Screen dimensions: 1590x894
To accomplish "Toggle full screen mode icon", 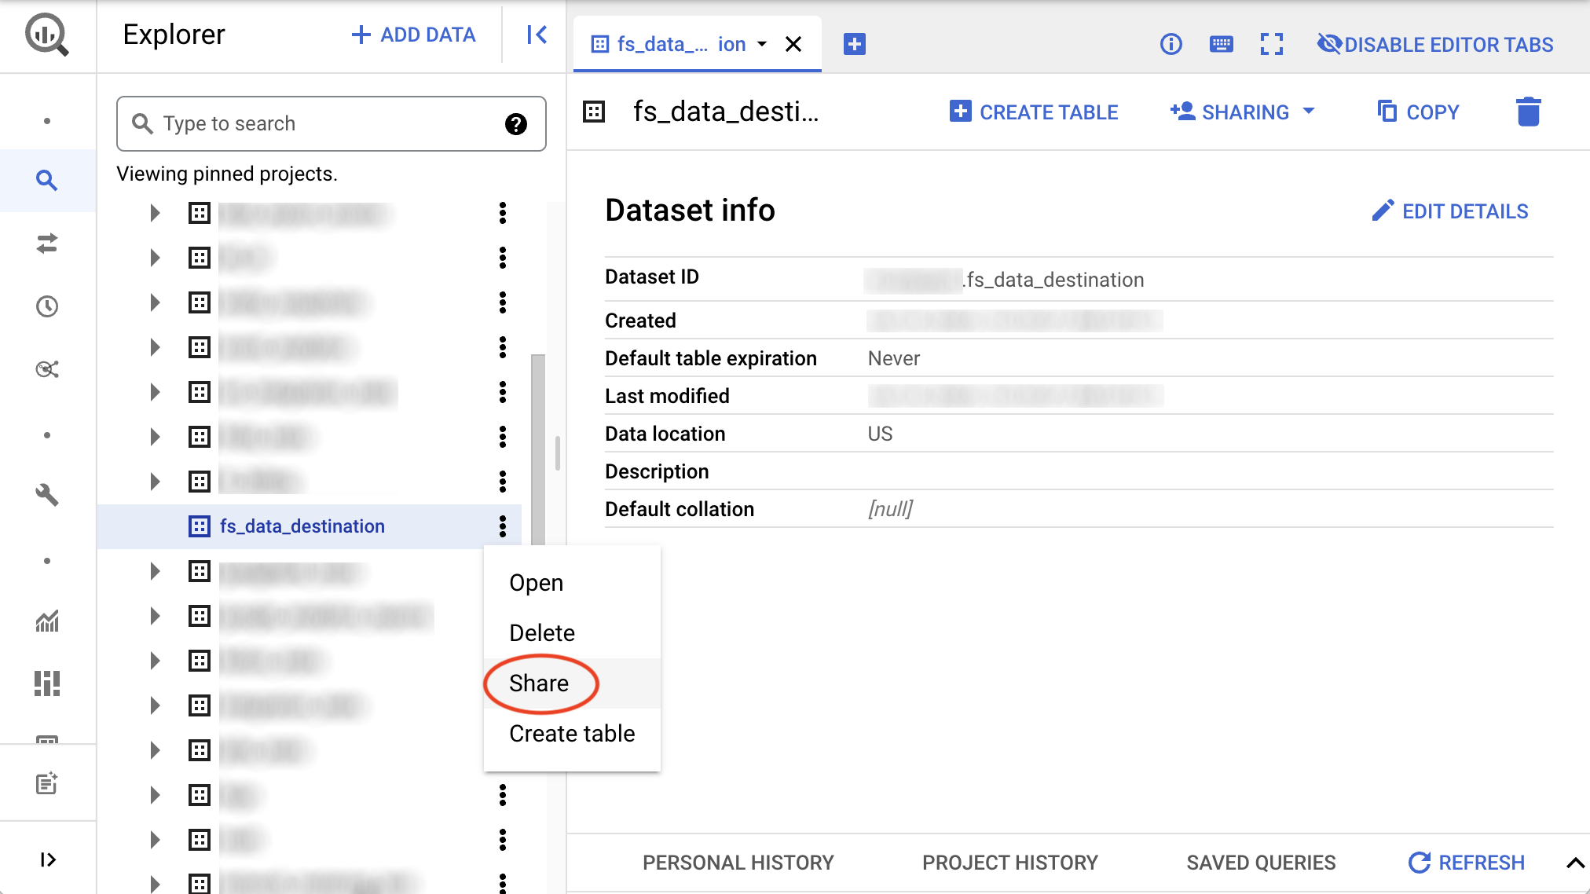I will coord(1272,44).
